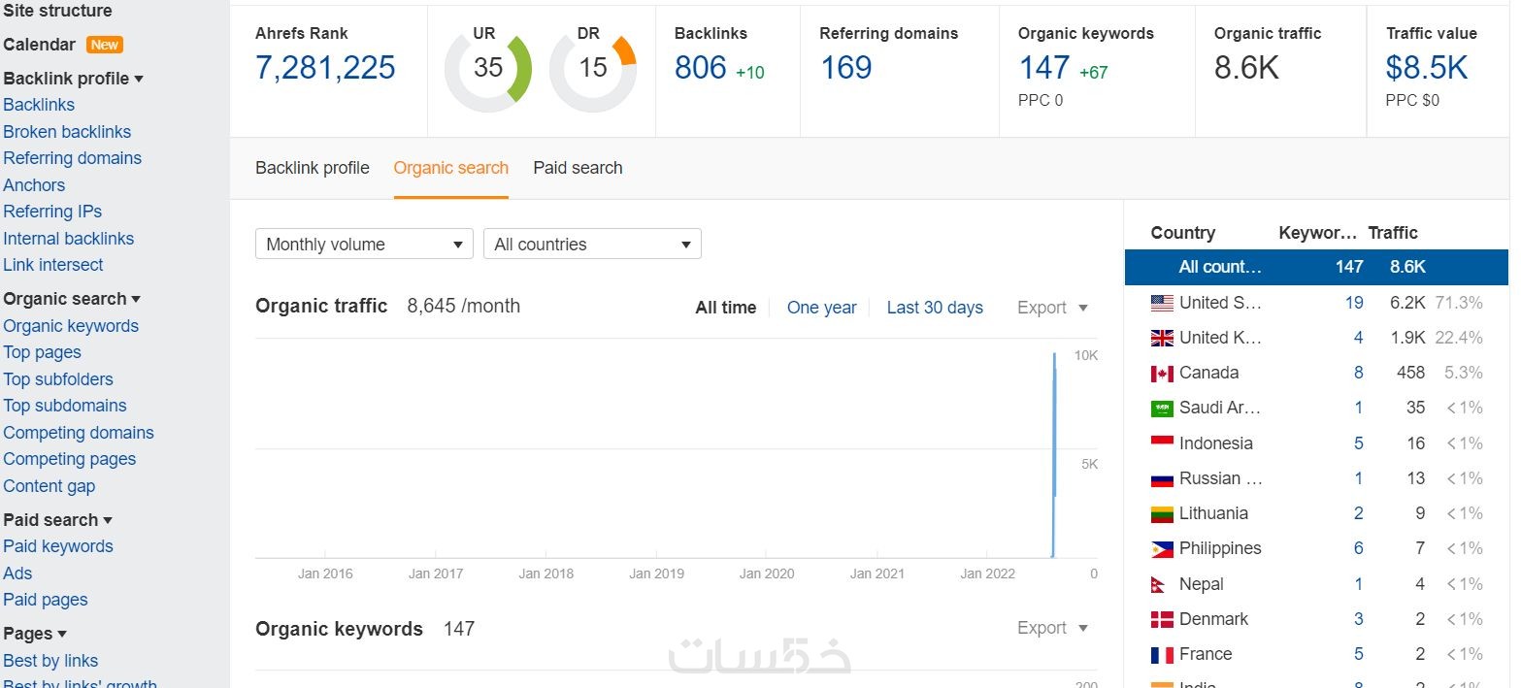The image size is (1521, 688).
Task: Open the Backlinks sidebar link
Action: pos(39,105)
